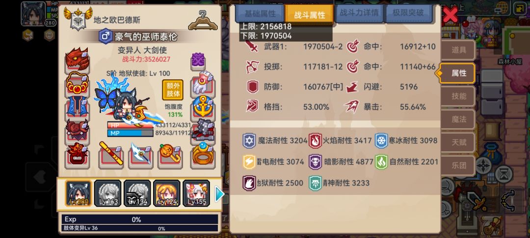
Task: Switch to 基础属性 tab
Action: pyautogui.click(x=260, y=14)
